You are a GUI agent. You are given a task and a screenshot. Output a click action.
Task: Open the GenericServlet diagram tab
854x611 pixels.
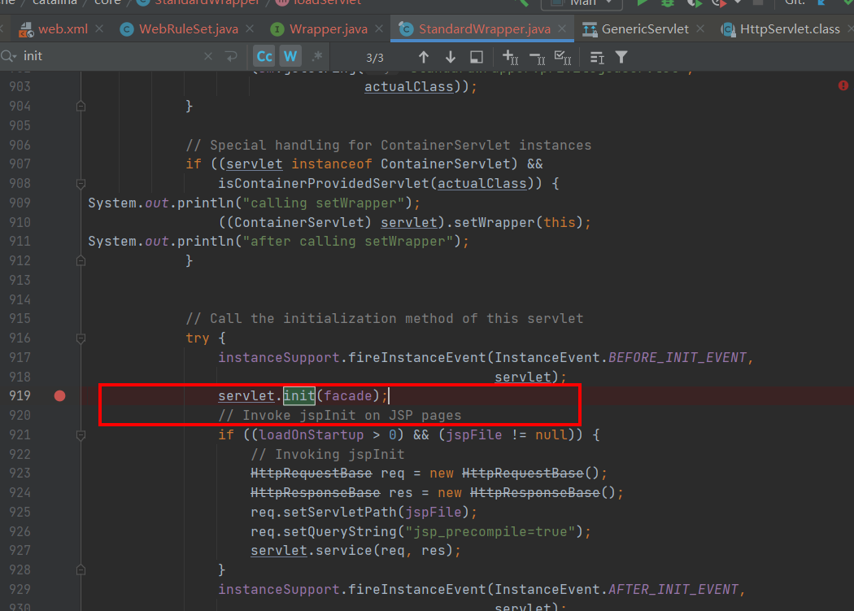click(644, 29)
